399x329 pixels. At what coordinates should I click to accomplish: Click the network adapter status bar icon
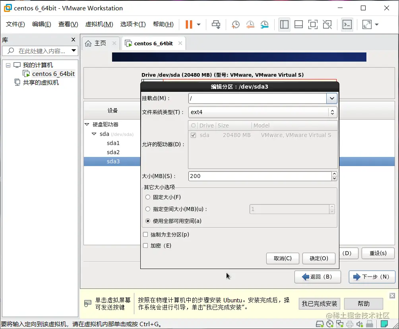point(340,324)
